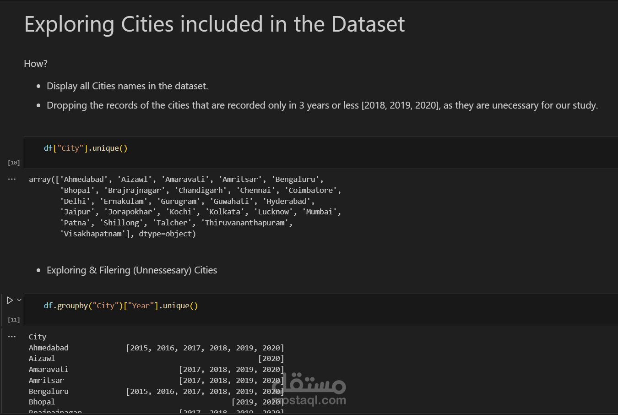The width and height of the screenshot is (618, 415).
Task: Click execution count [11] label
Action: click(x=14, y=320)
